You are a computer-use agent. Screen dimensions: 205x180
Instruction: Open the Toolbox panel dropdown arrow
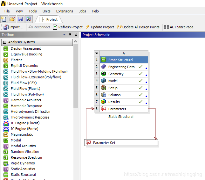coord(64,35)
